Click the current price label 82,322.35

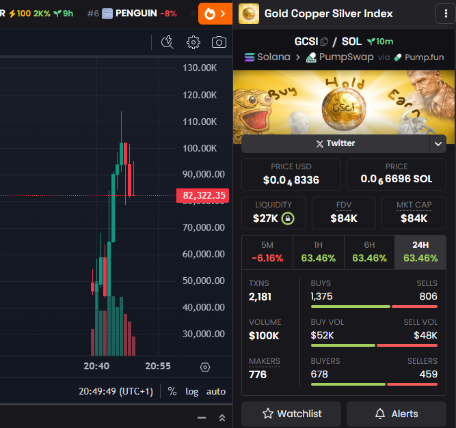click(x=202, y=195)
